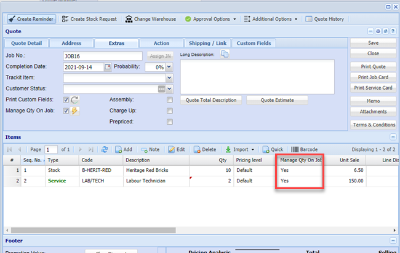
Task: Open the Shipping / Link tab
Action: pos(208,43)
